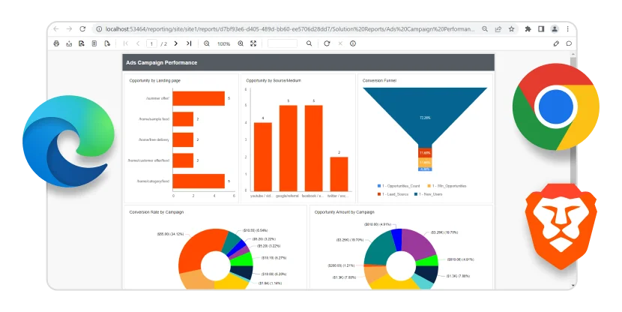Viewport: 622px width, 312px height.
Task: Open the page setup document icon
Action: click(94, 43)
